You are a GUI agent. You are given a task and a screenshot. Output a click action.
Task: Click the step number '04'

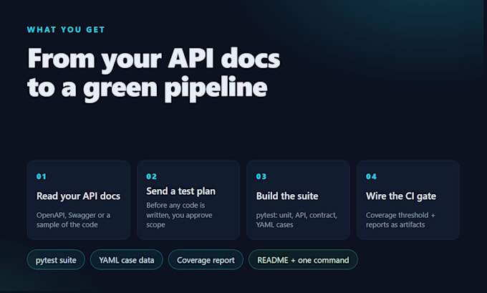pyautogui.click(x=371, y=176)
